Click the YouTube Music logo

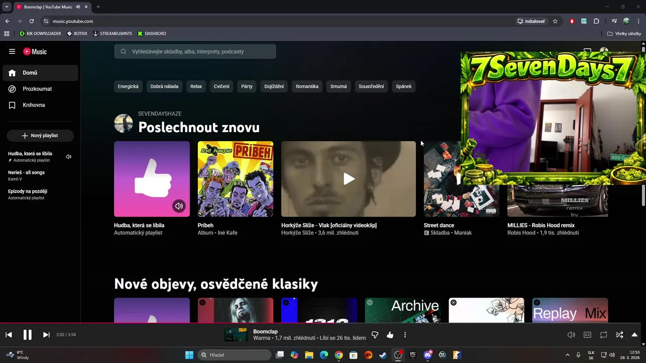tap(35, 51)
